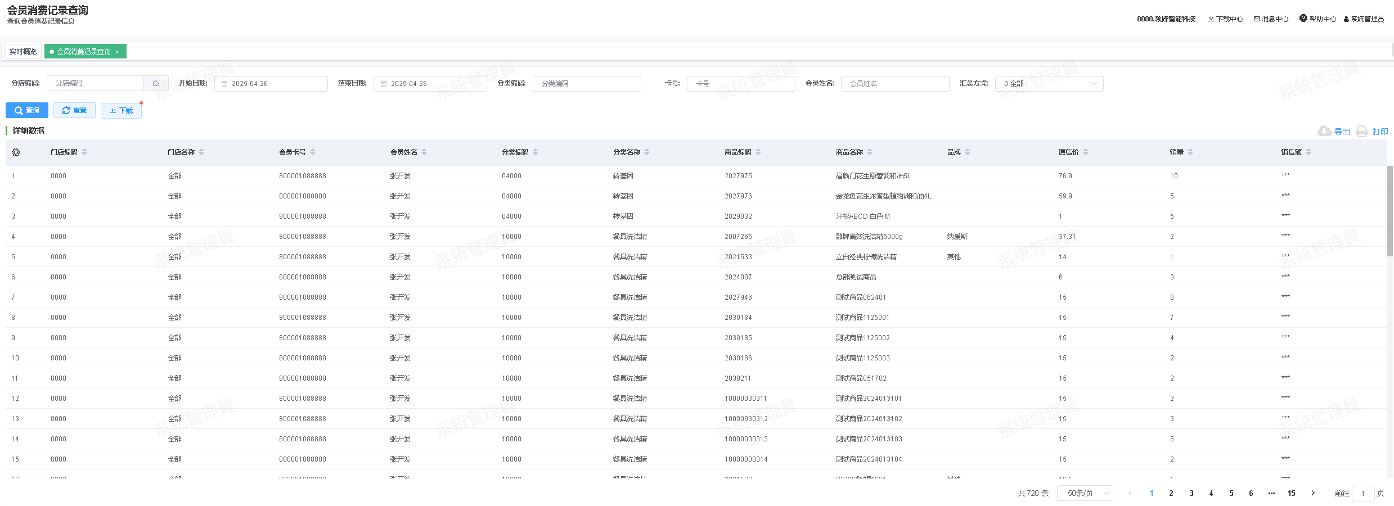Open the start date (开始日期) picker
Screen dimensions: 1394x506
click(x=271, y=84)
